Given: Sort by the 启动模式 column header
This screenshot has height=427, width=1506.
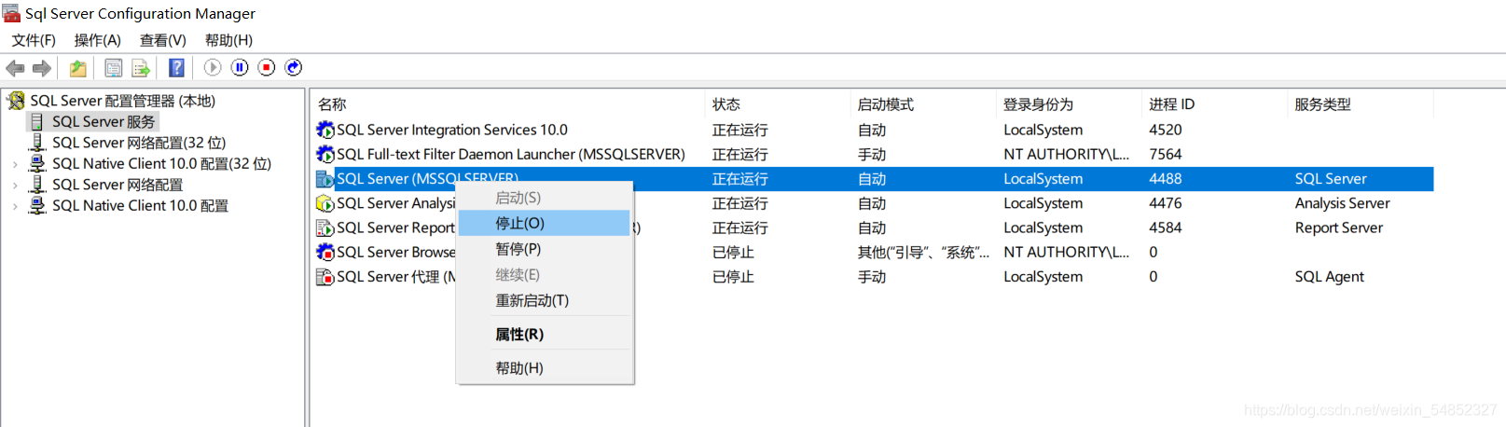Looking at the screenshot, I should coord(923,104).
